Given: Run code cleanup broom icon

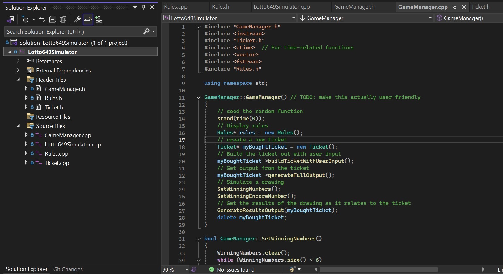Looking at the screenshot, I should (292, 269).
